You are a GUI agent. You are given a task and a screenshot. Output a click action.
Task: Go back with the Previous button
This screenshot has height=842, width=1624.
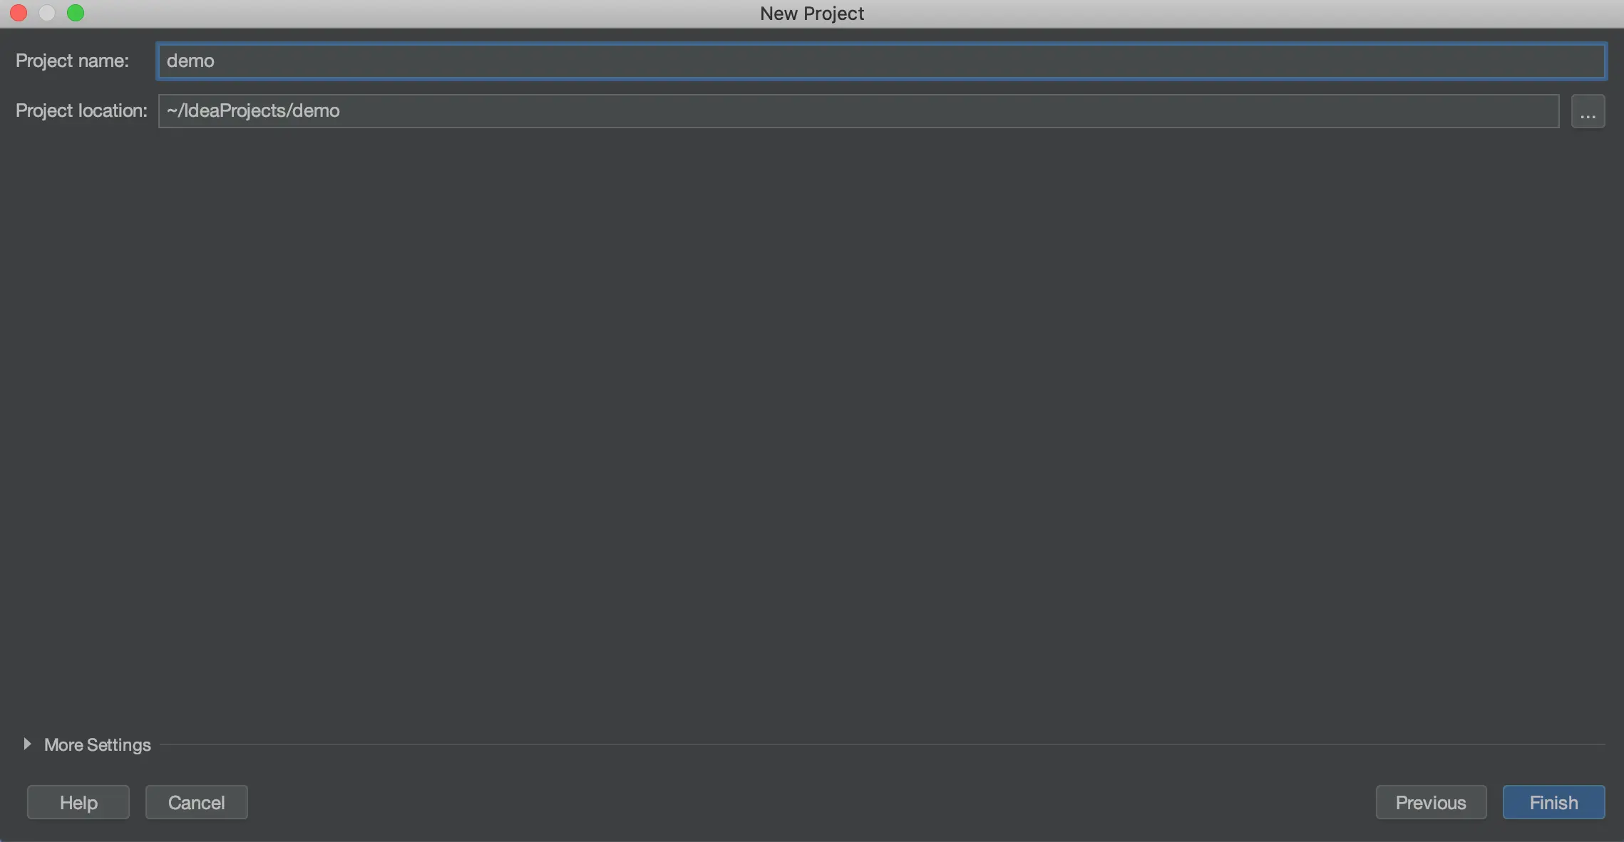coord(1430,802)
